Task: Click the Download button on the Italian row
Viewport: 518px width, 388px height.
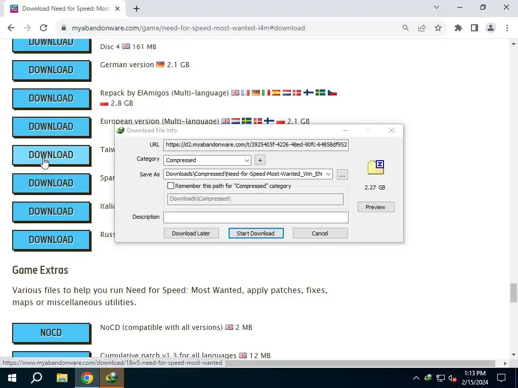Action: click(x=51, y=212)
